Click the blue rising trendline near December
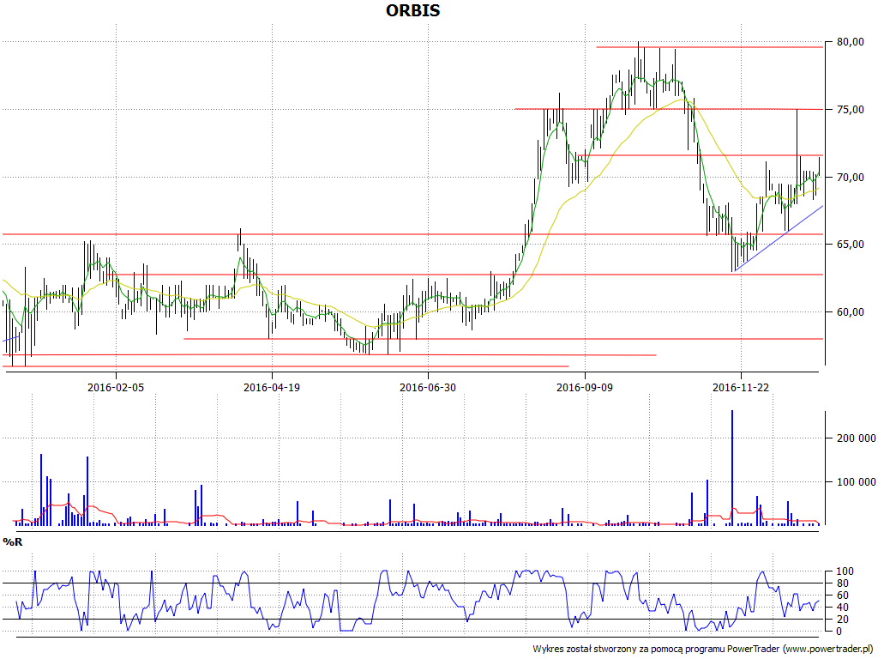The width and height of the screenshot is (878, 659). 778,239
